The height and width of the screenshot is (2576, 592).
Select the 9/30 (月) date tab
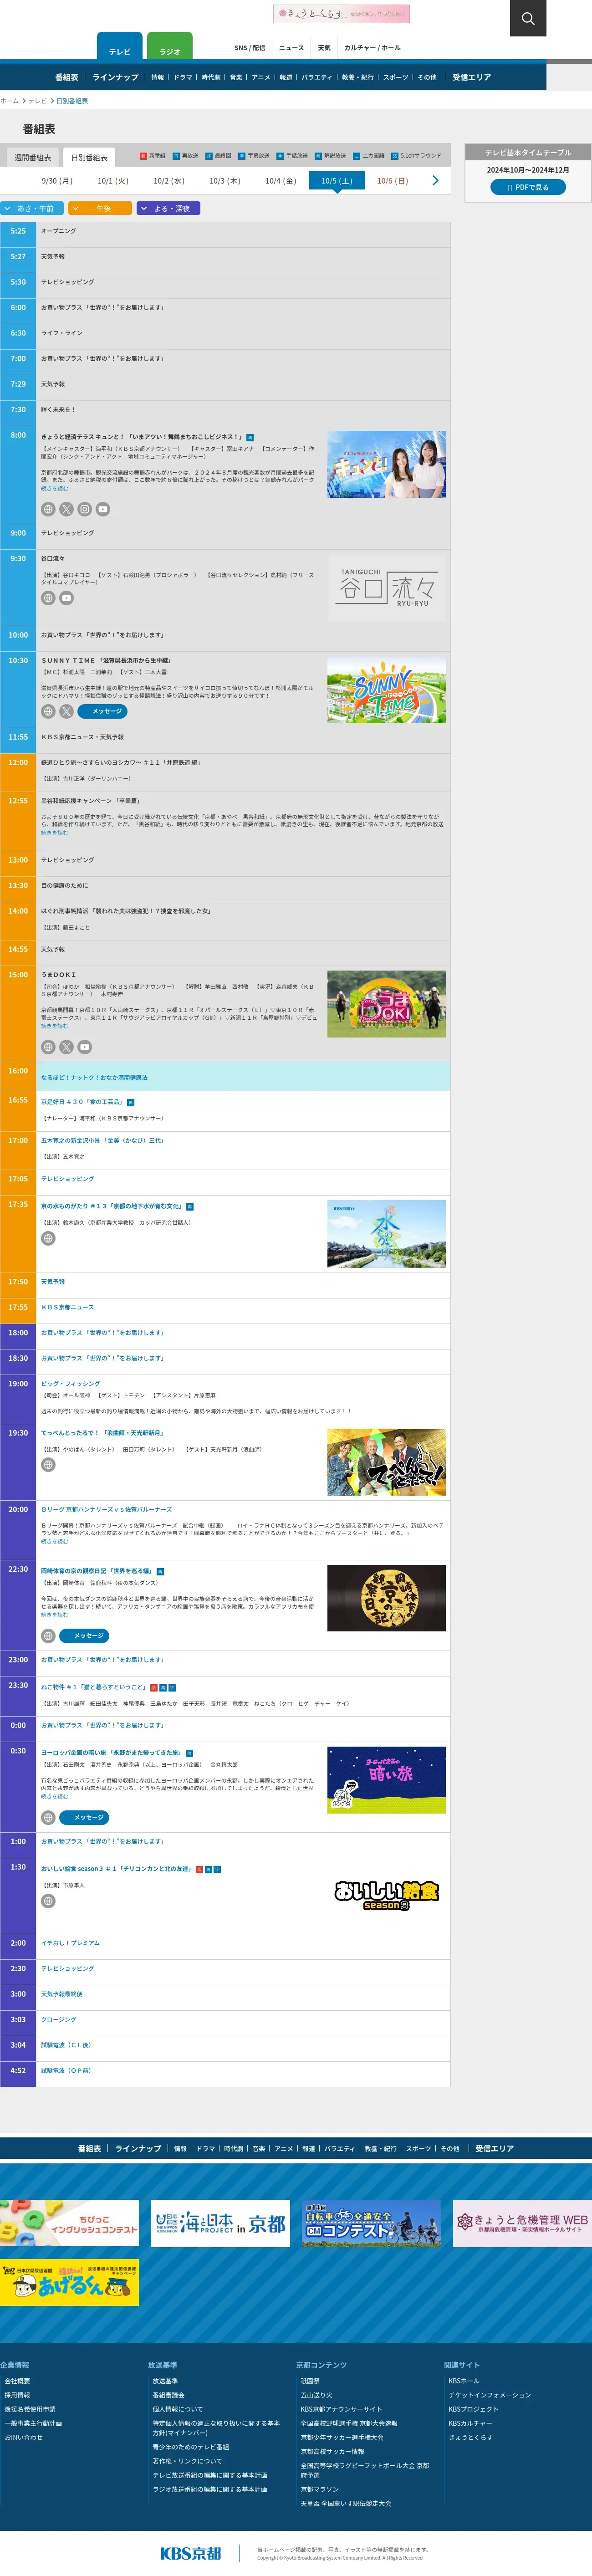click(x=57, y=181)
